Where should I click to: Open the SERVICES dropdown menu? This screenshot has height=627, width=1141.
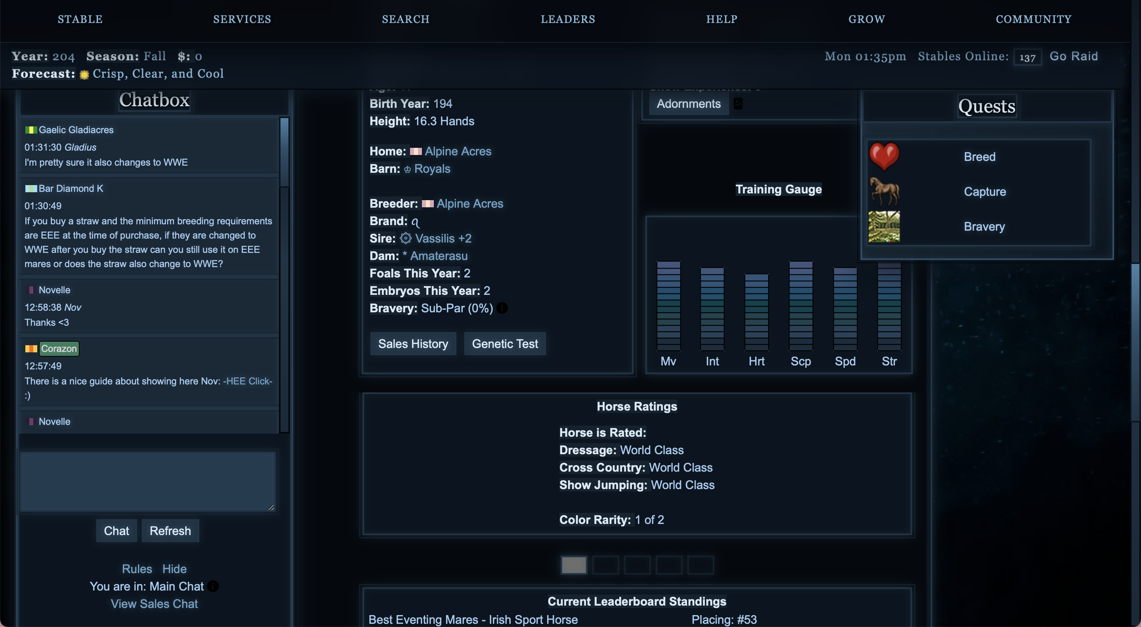(242, 19)
